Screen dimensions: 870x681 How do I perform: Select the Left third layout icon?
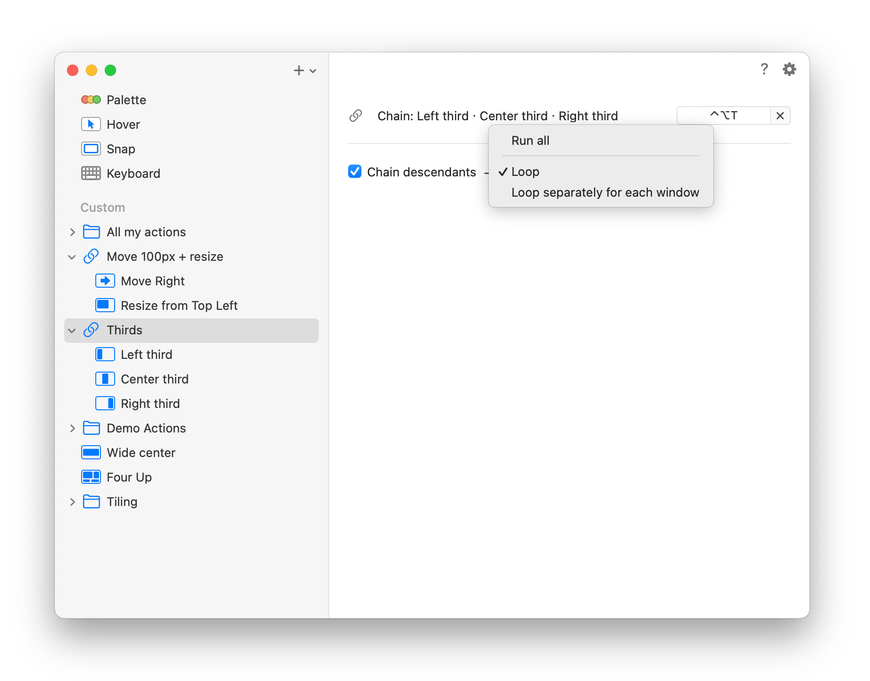point(105,354)
